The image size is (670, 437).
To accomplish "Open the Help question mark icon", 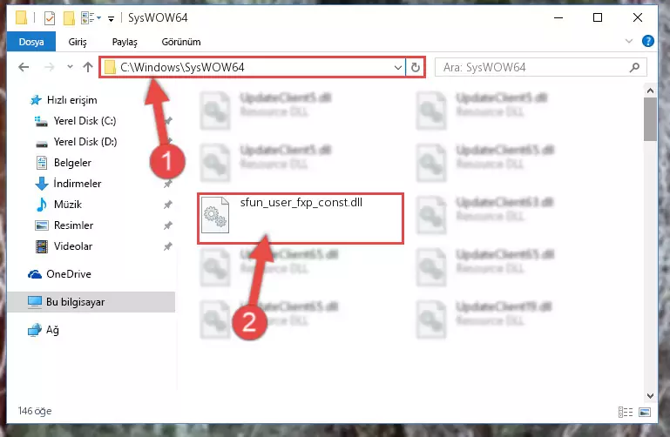I will click(647, 42).
